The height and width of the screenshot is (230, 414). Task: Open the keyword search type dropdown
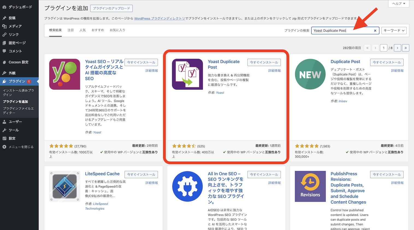394,31
